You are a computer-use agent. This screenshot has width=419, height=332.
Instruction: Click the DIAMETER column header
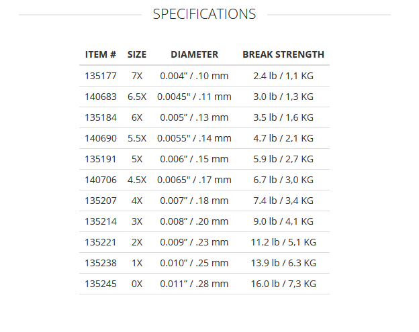pos(194,54)
